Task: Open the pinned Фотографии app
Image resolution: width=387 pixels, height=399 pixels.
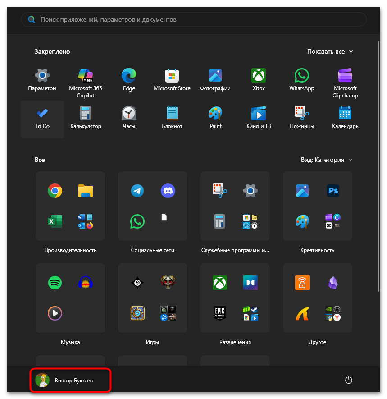Action: point(215,80)
